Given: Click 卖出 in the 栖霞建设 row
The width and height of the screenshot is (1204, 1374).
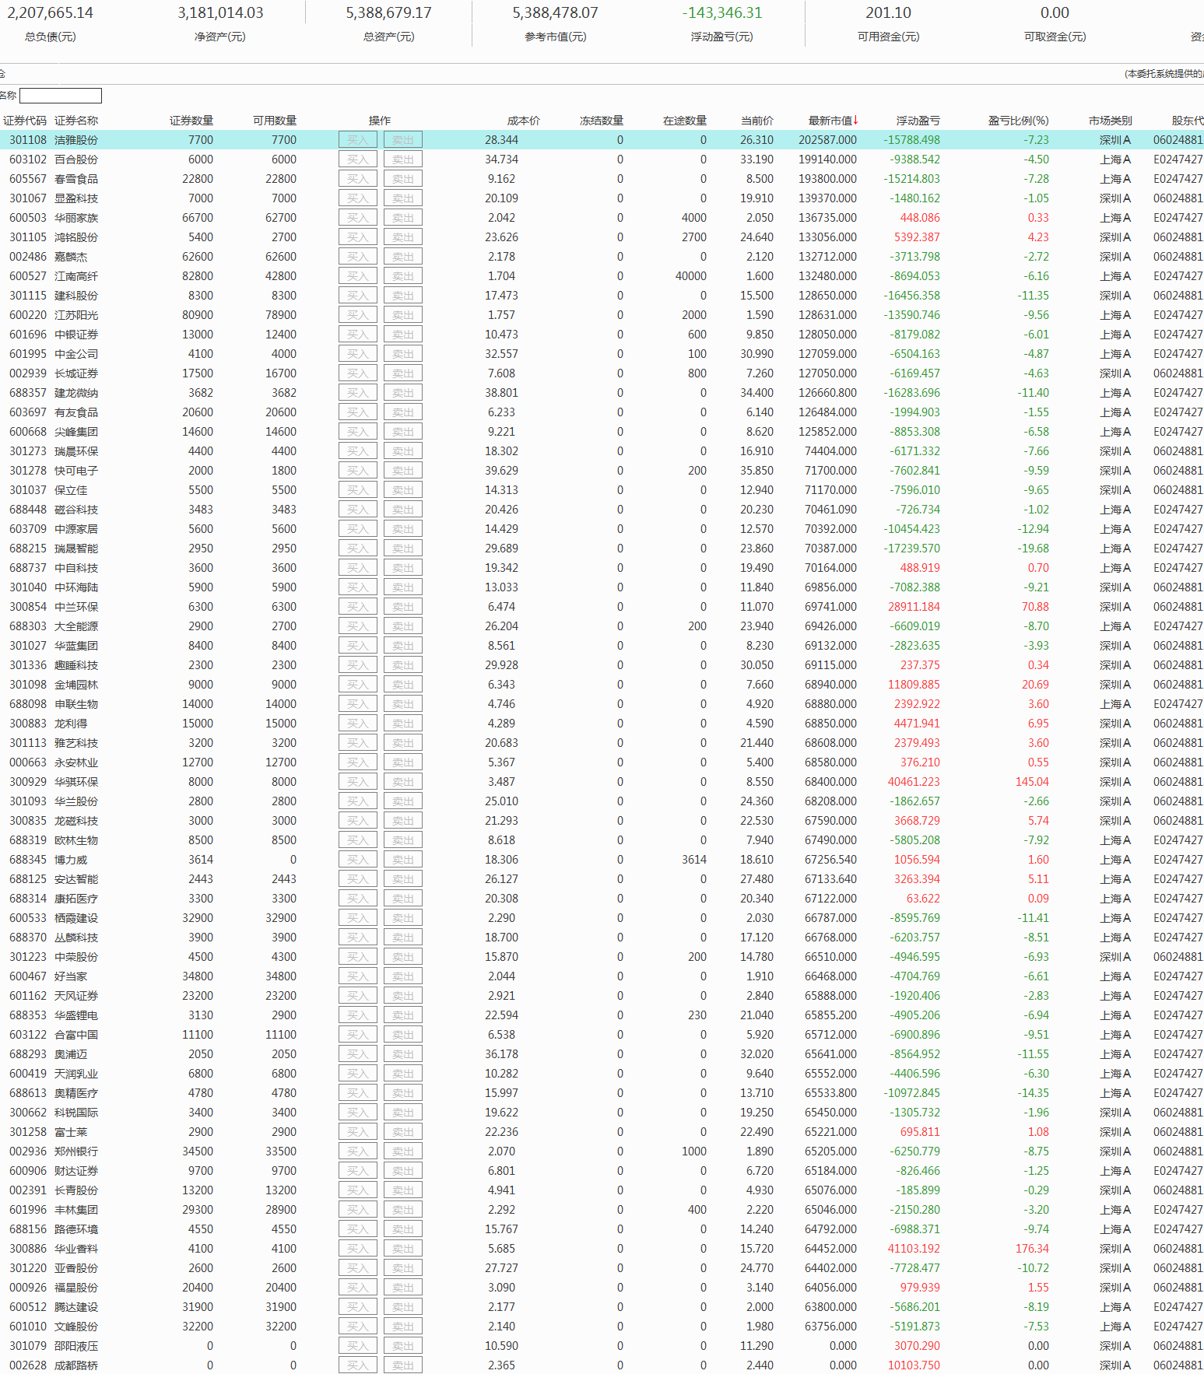Looking at the screenshot, I should pyautogui.click(x=403, y=918).
